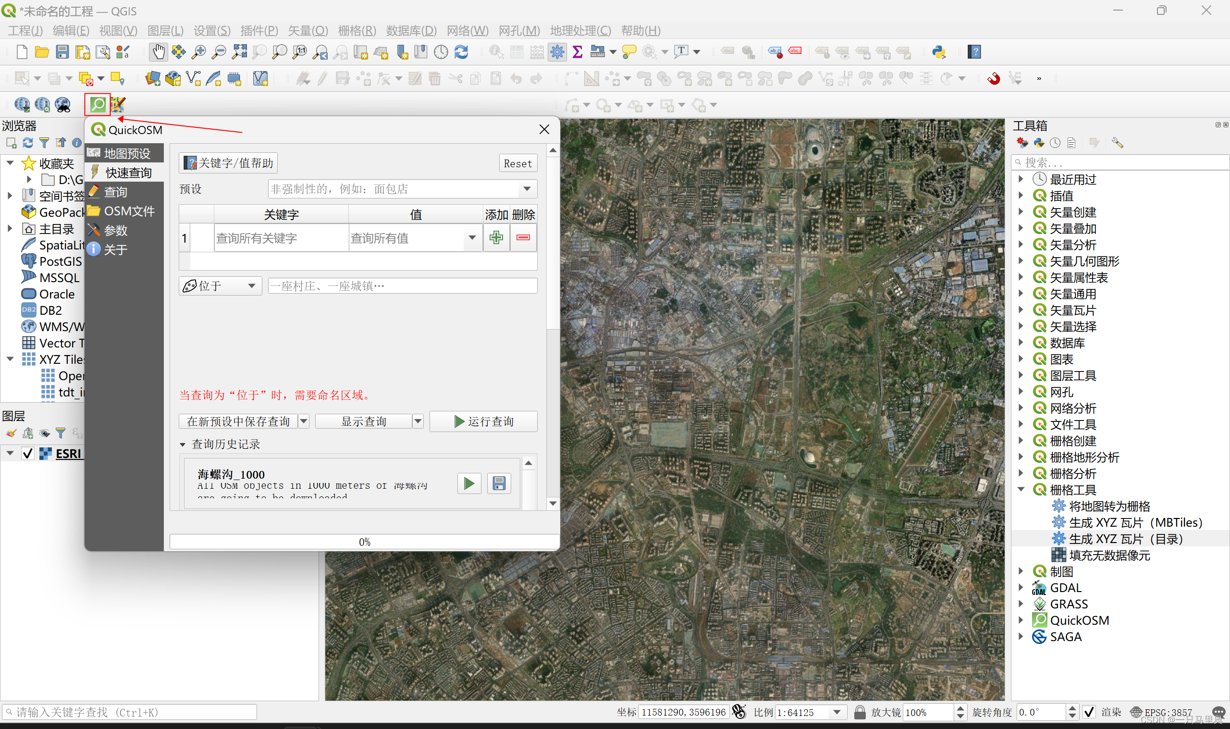Screen dimensions: 1230x729
Task: Click the place name input field
Action: click(x=402, y=286)
